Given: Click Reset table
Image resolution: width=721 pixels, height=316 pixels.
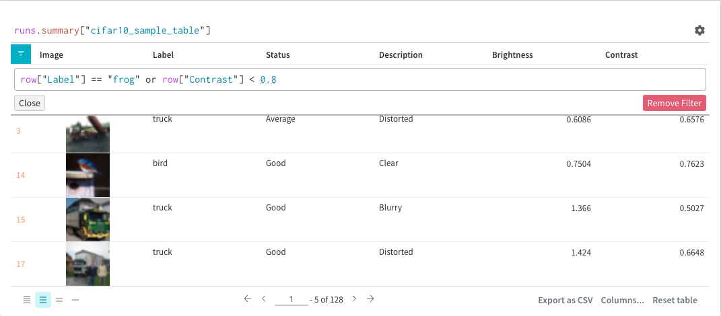Looking at the screenshot, I should (x=675, y=300).
